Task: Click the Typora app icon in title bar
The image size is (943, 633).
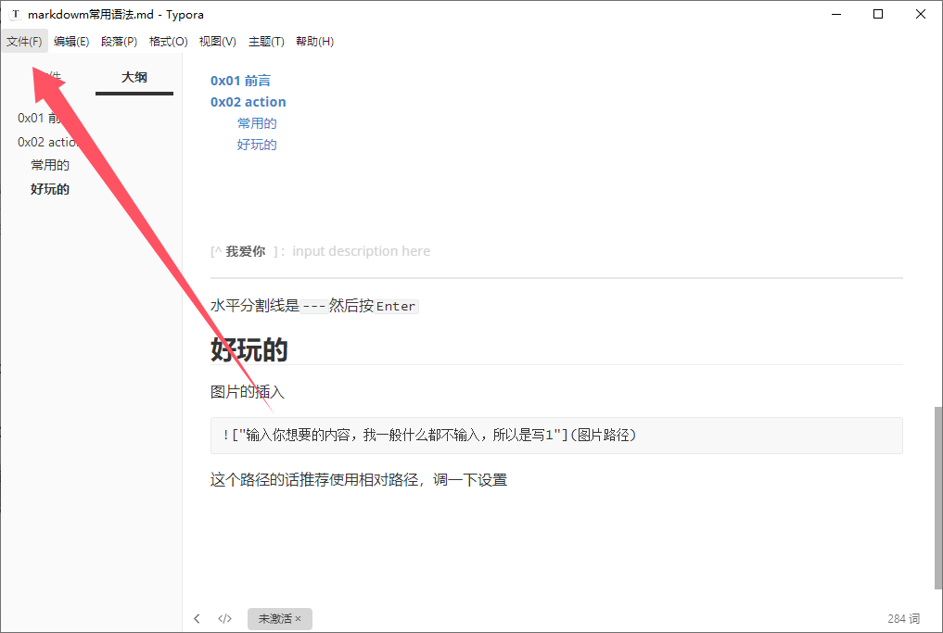Action: tap(15, 15)
